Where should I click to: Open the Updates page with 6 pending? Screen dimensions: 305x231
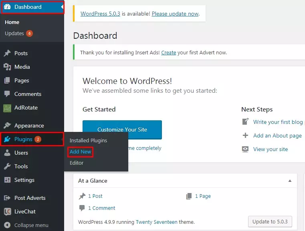coord(14,34)
